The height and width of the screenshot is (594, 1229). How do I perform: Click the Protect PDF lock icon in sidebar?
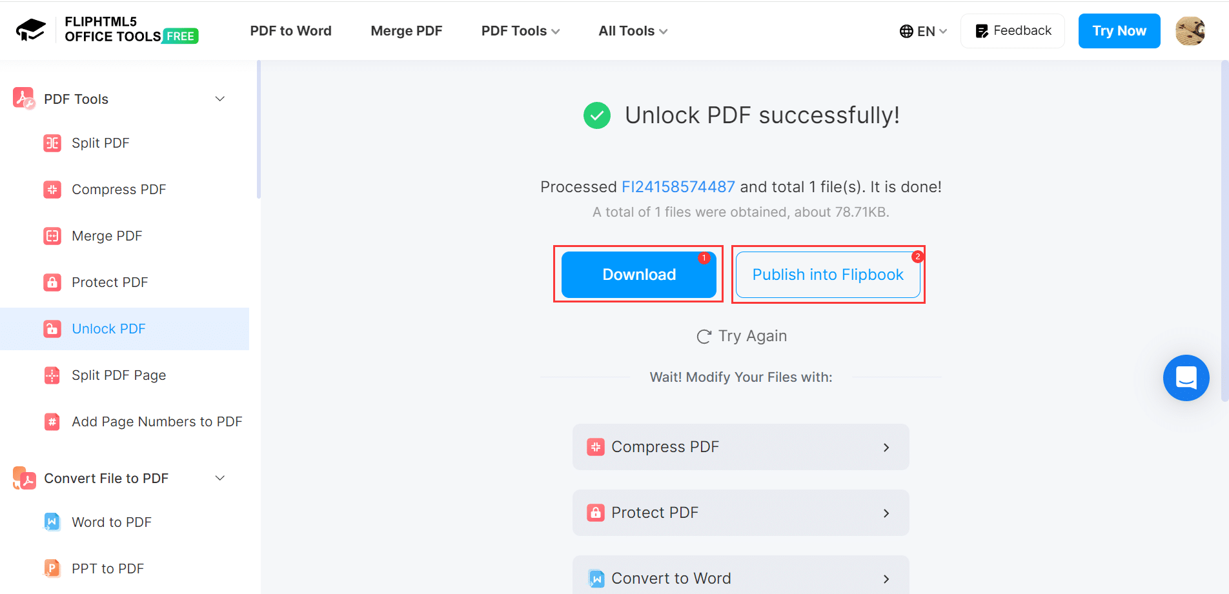(x=52, y=282)
